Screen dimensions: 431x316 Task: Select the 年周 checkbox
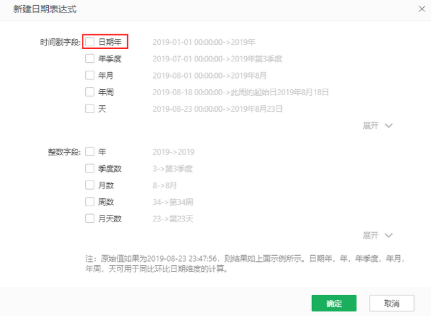(x=90, y=92)
